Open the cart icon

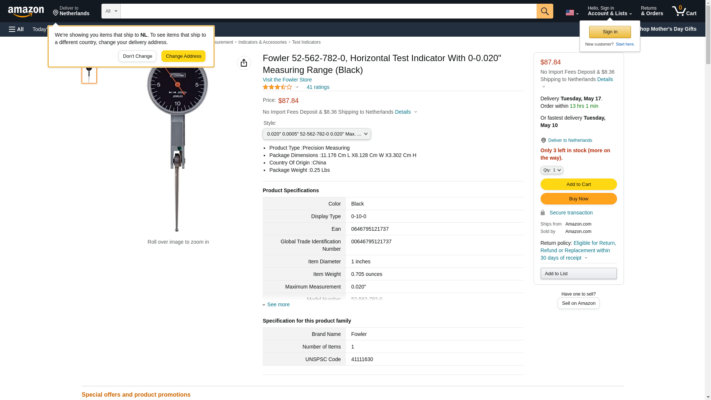684,11
